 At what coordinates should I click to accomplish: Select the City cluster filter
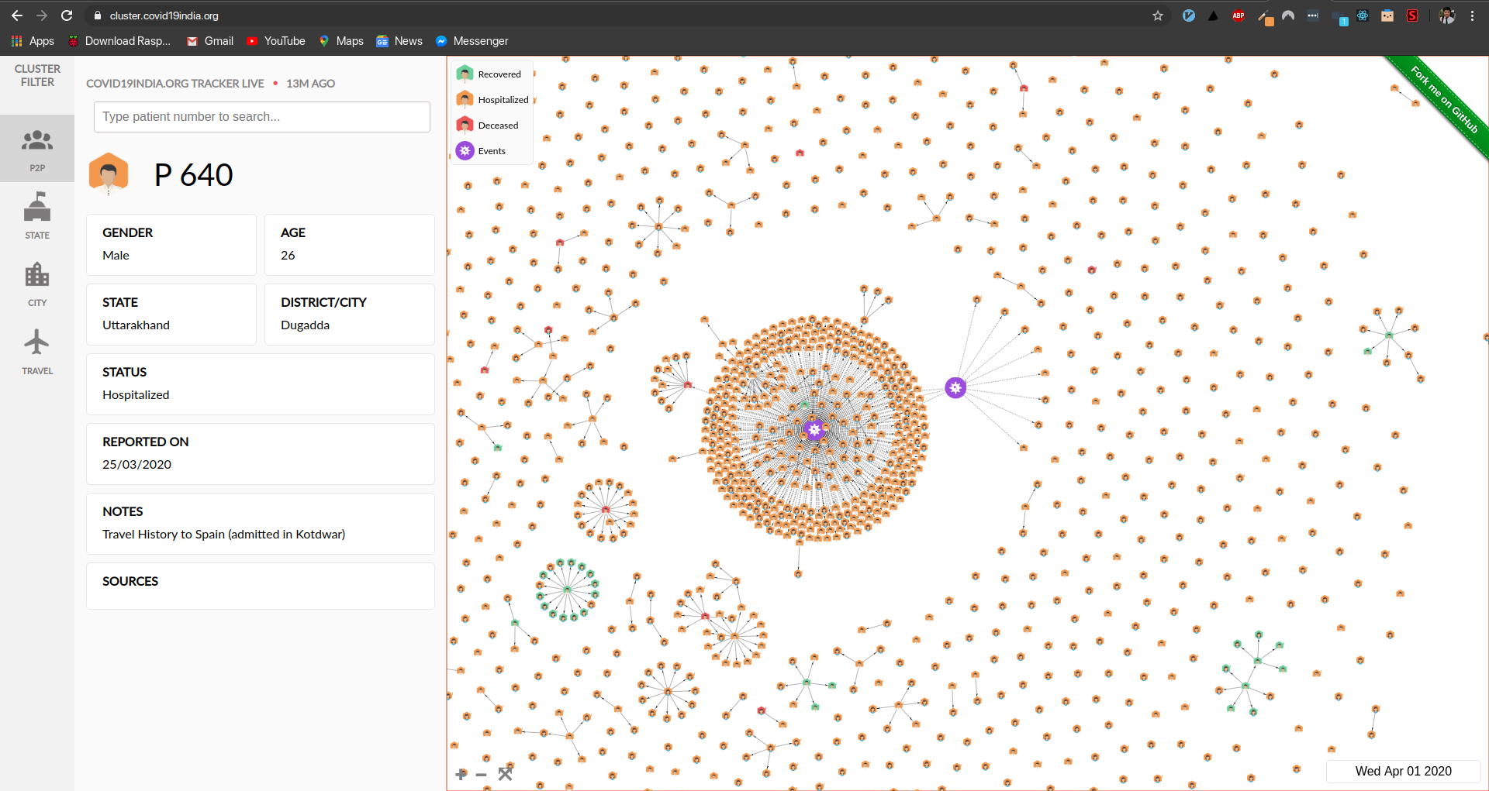[37, 284]
